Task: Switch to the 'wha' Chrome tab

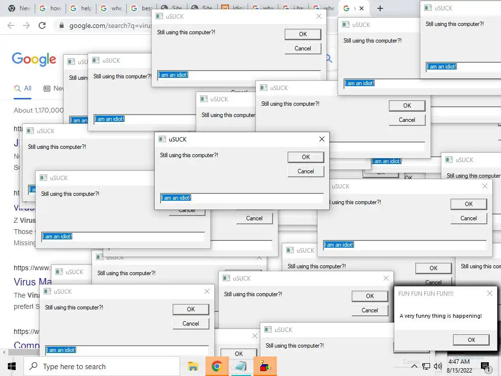Action: point(263,8)
